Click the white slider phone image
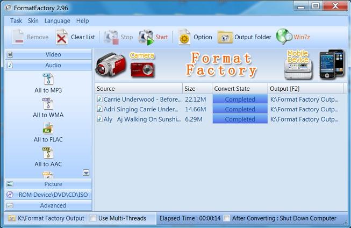The height and width of the screenshot is (228, 351). pyautogui.click(x=298, y=70)
